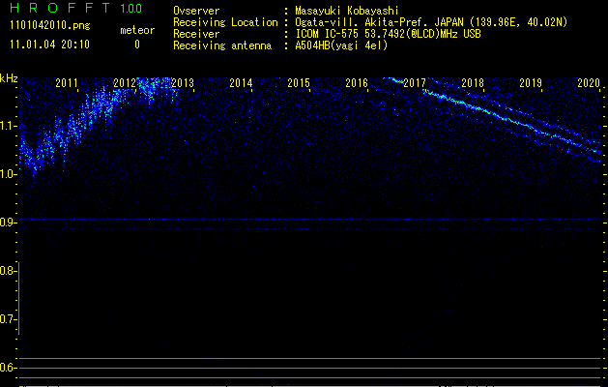The image size is (608, 387).
Task: Click the 0.7 kHz axis label
Action: (x=7, y=319)
